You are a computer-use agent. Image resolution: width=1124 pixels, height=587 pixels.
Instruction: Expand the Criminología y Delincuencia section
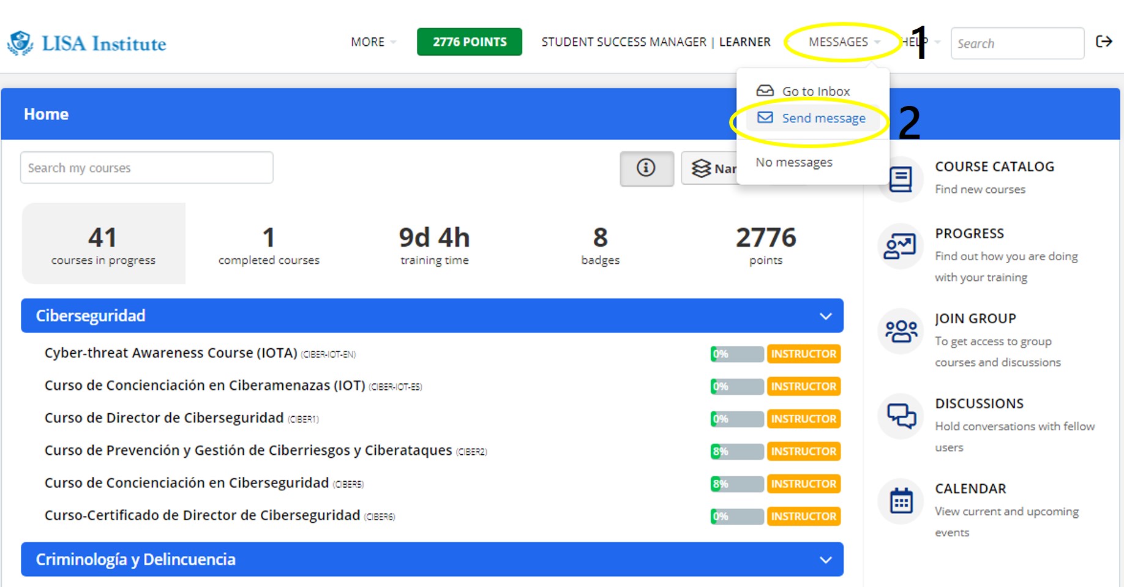(825, 560)
